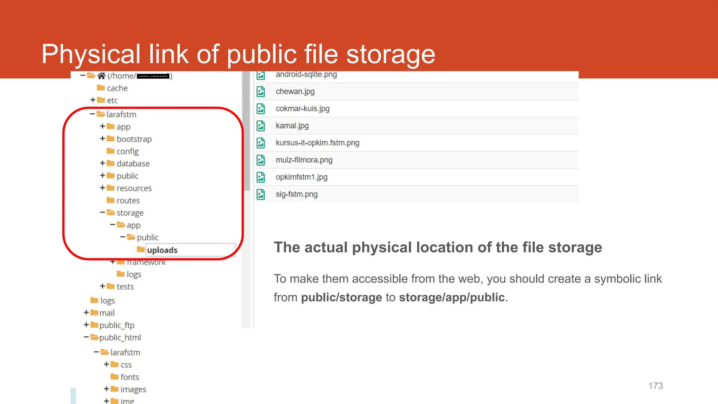Screen dimensions: 718x404
Task: Expand the public_ftp folder
Action: (86, 325)
